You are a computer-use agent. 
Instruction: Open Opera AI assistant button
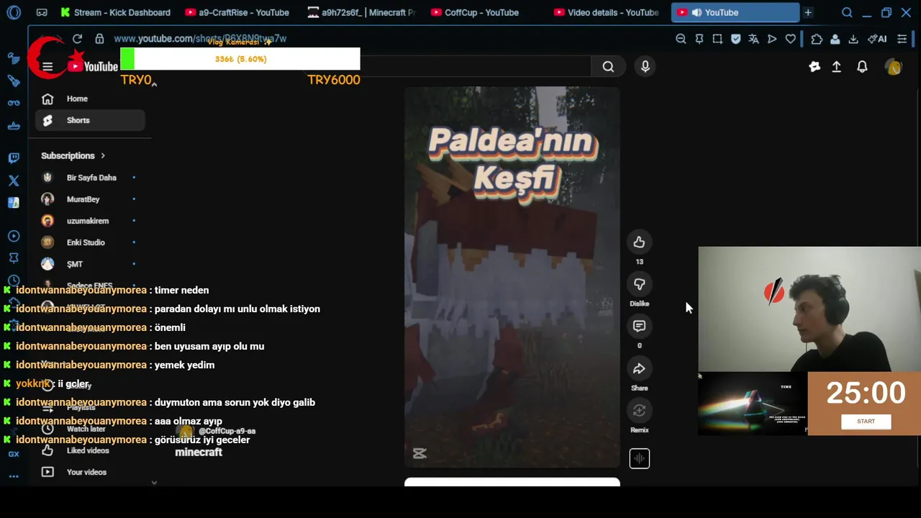click(x=877, y=39)
